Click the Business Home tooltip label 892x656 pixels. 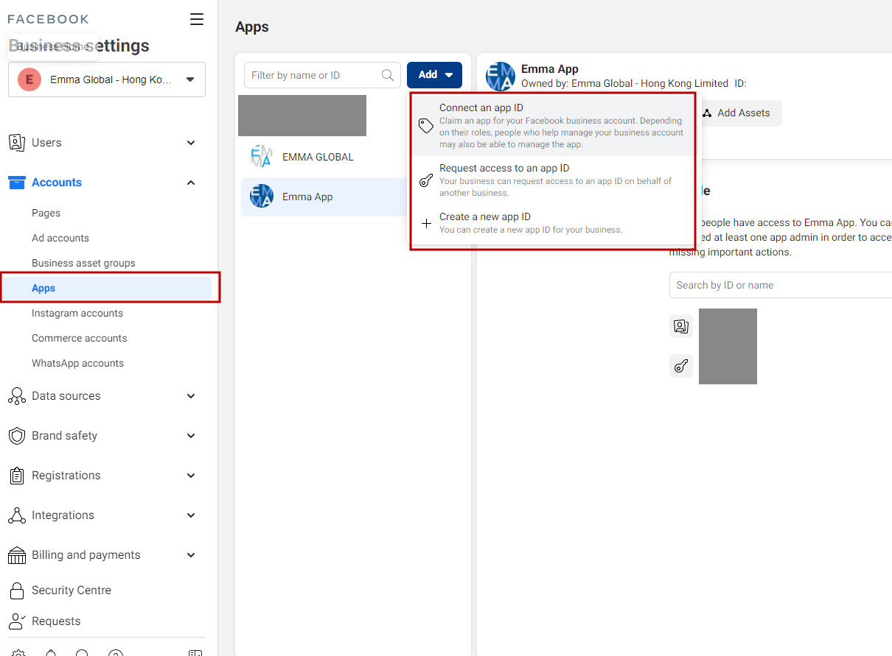pyautogui.click(x=53, y=46)
